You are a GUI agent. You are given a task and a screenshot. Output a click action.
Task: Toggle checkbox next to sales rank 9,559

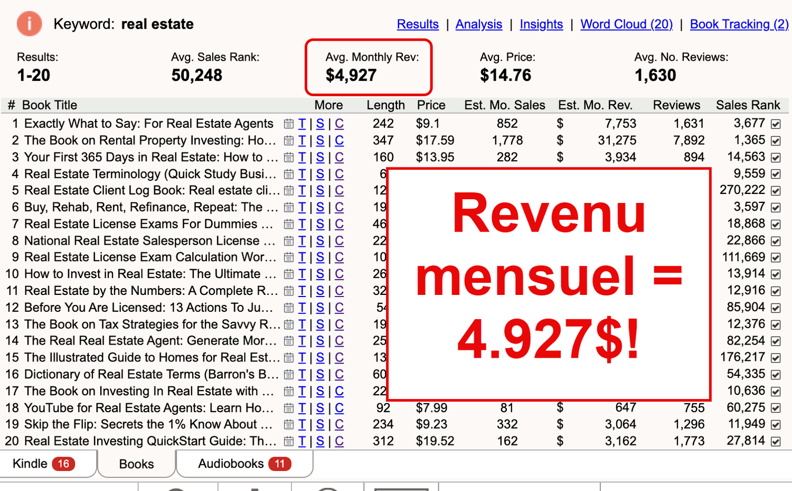(776, 174)
